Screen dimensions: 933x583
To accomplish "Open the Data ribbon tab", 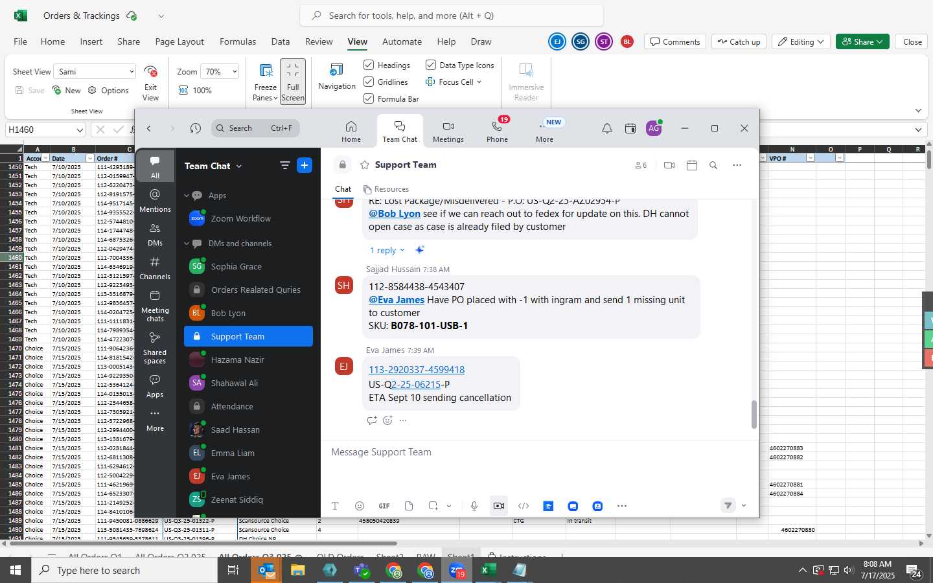I will pyautogui.click(x=281, y=41).
